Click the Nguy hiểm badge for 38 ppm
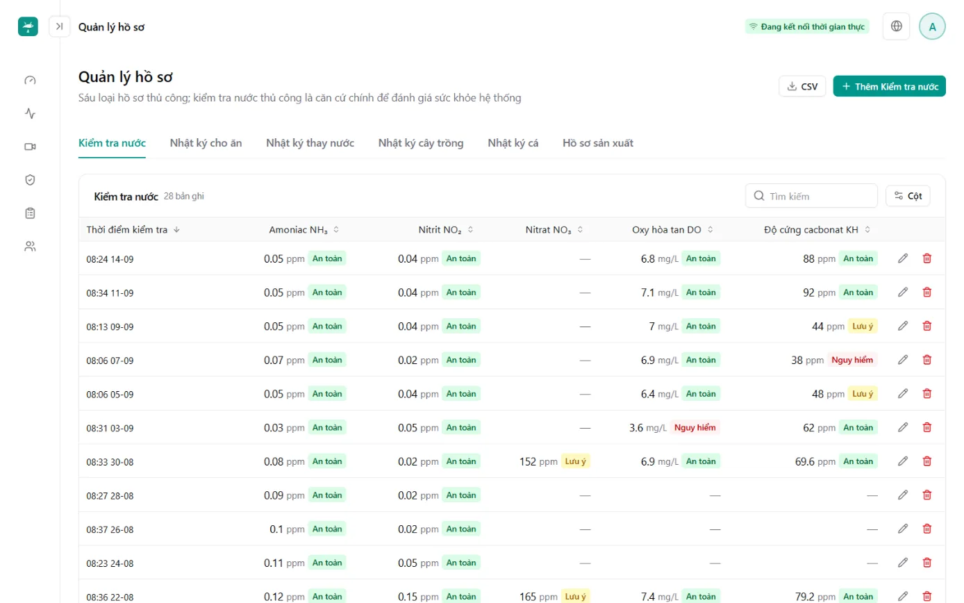This screenshot has height=603, width=964. click(x=852, y=360)
